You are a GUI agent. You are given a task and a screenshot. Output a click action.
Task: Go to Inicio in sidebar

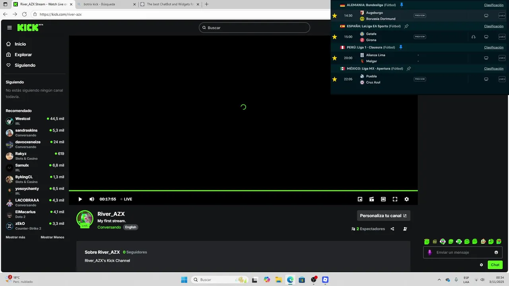click(x=20, y=44)
